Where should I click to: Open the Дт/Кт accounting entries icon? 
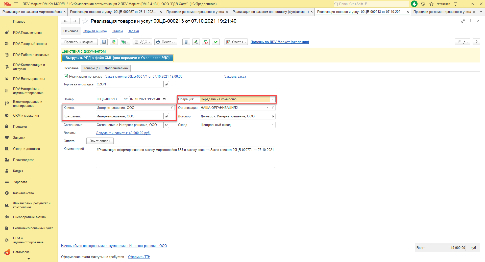point(206,42)
